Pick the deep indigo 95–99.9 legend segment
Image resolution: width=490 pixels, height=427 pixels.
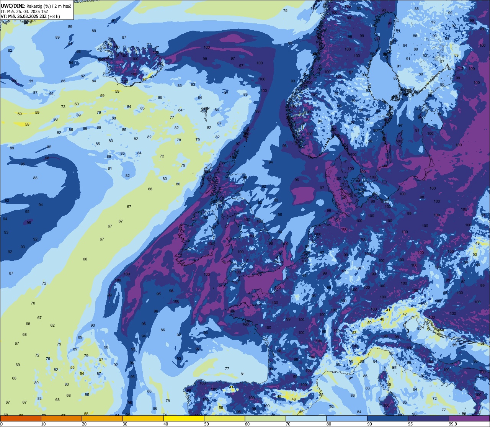point(428,419)
